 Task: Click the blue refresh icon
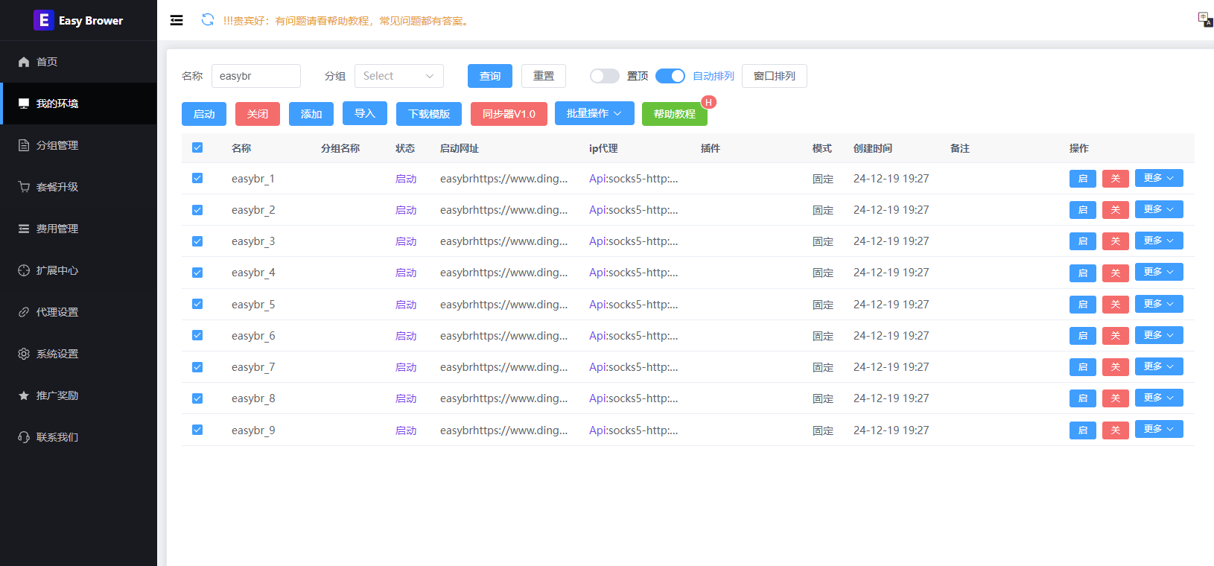point(208,20)
